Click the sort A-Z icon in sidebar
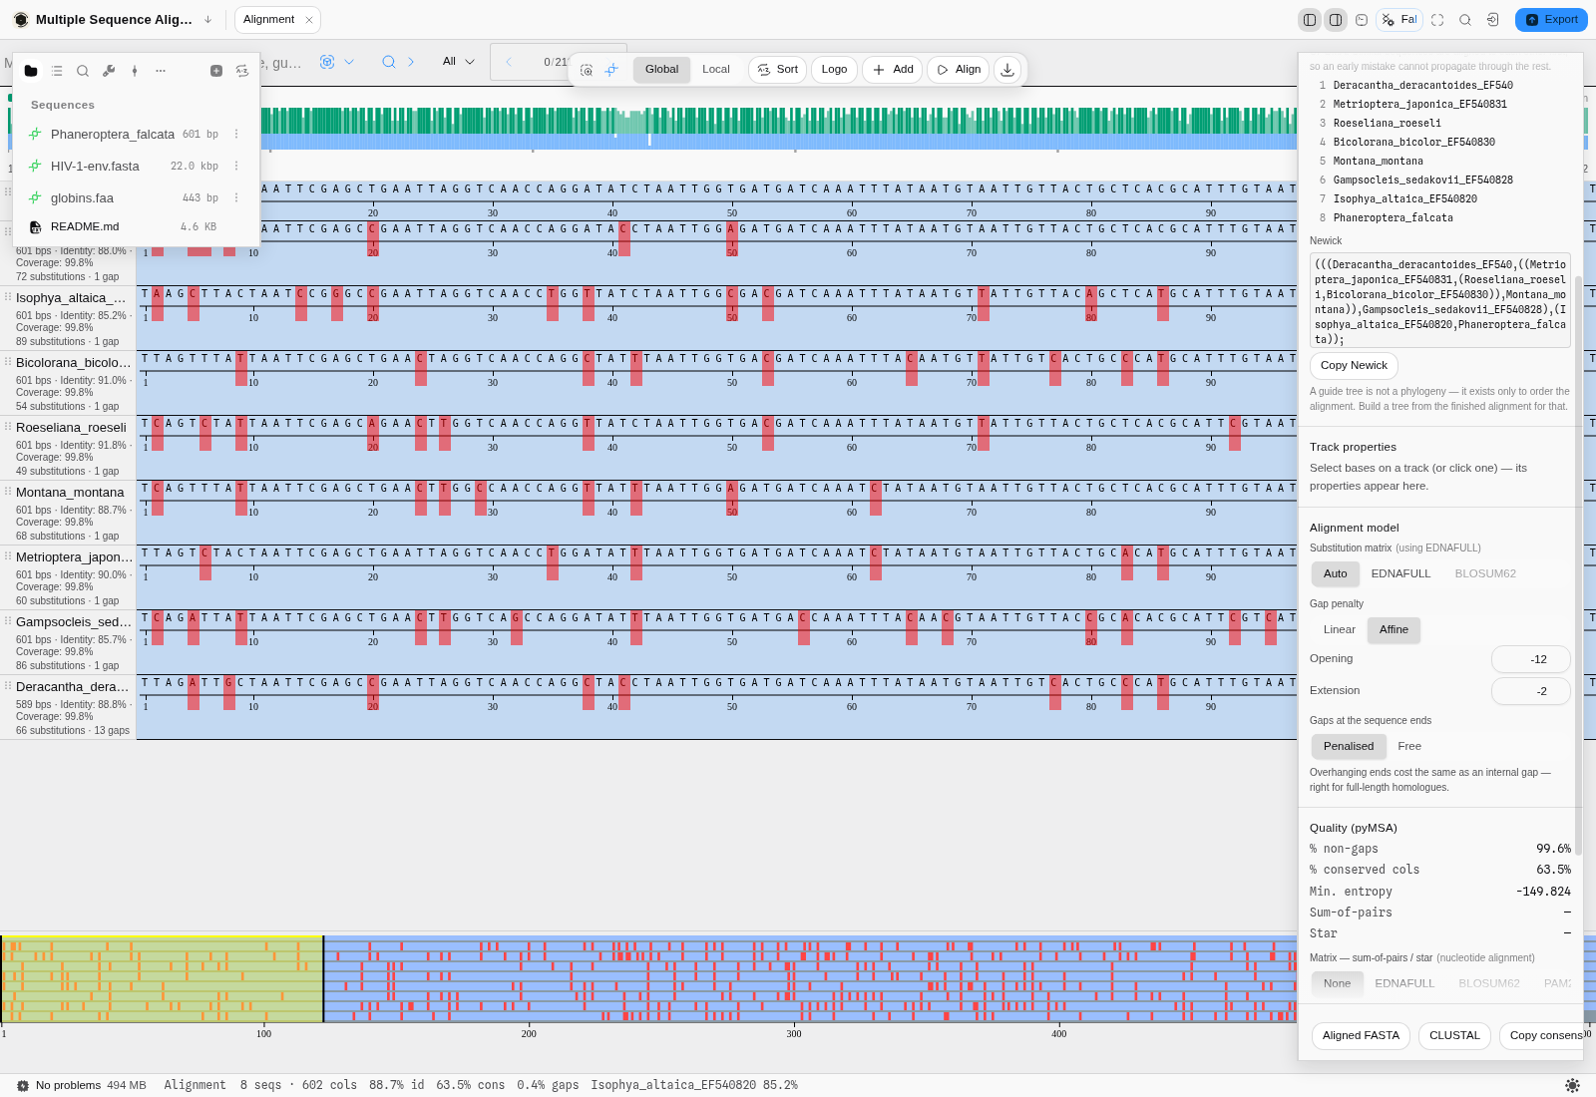The width and height of the screenshot is (1596, 1097). click(242, 71)
